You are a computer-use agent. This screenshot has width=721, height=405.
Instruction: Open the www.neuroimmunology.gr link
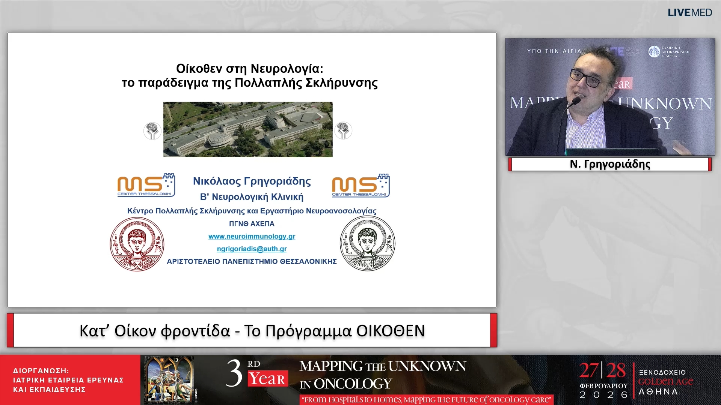point(252,236)
